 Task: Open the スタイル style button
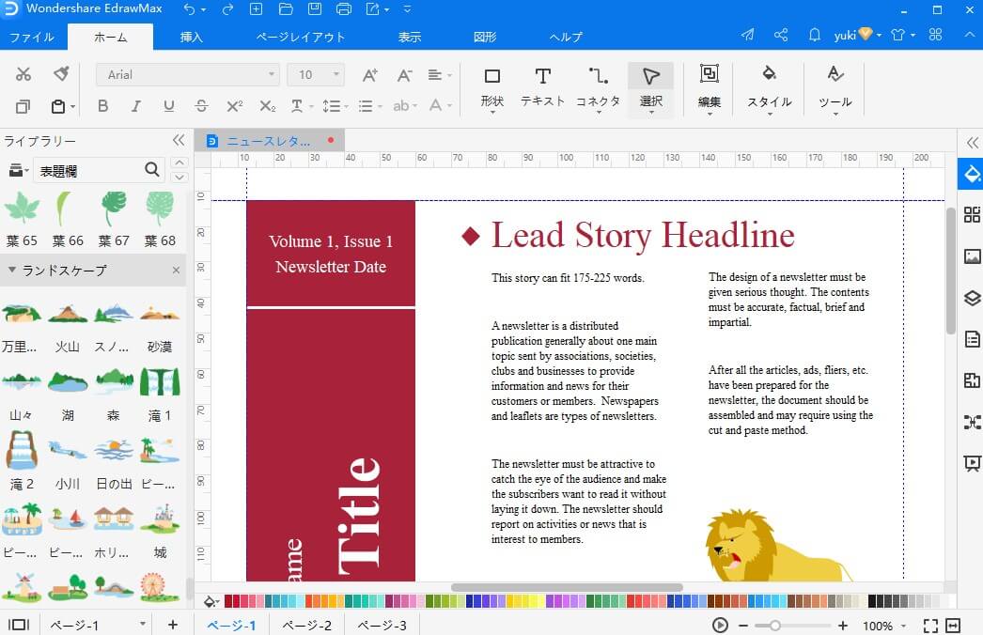tap(769, 85)
